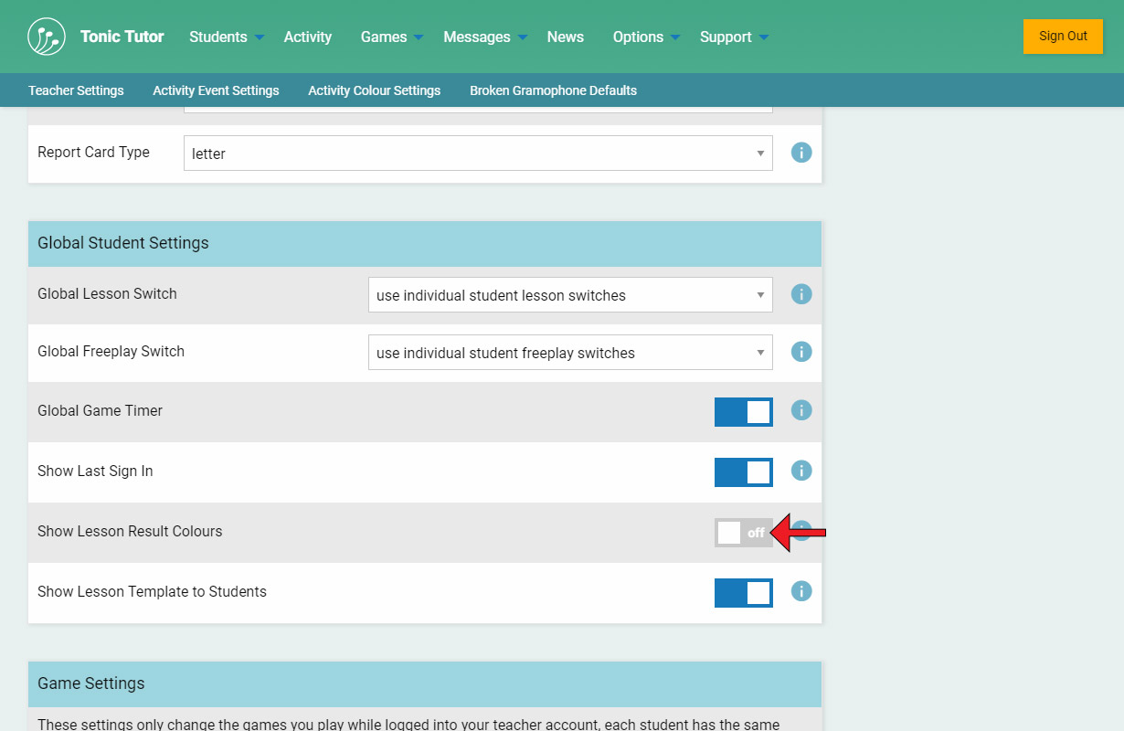Go to the News page

point(565,37)
